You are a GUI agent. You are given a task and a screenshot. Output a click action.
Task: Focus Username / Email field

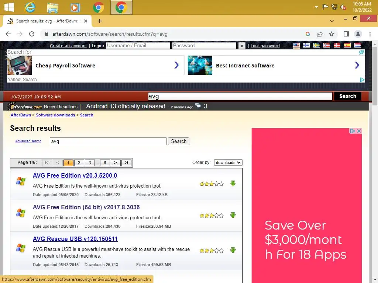coord(138,45)
